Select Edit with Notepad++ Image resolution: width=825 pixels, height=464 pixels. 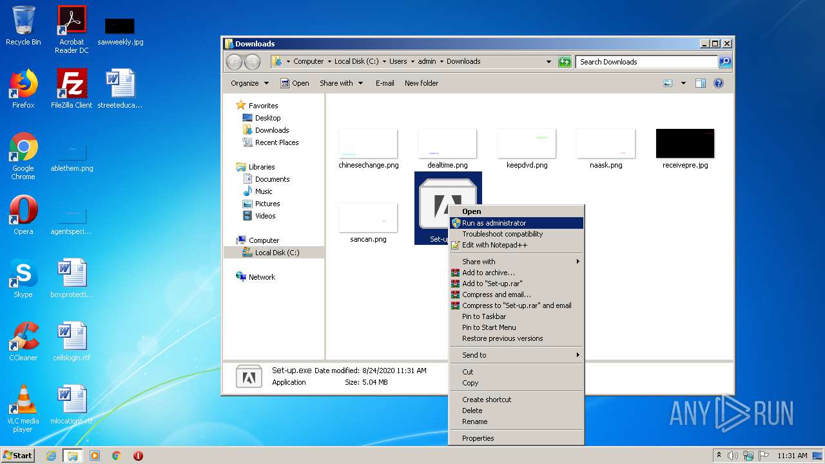point(516,245)
